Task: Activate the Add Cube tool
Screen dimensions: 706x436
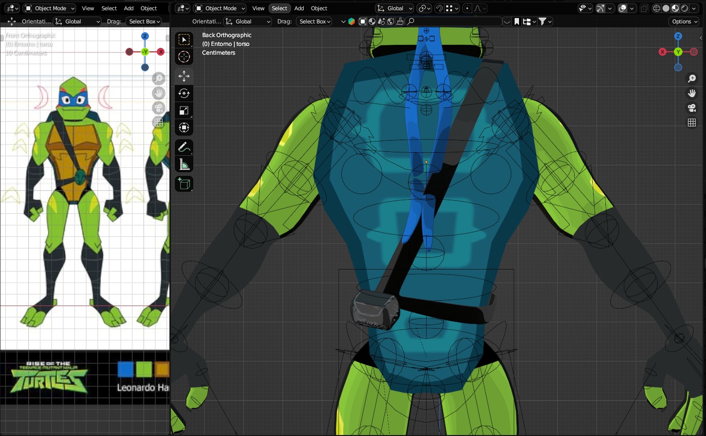Action: pos(184,184)
